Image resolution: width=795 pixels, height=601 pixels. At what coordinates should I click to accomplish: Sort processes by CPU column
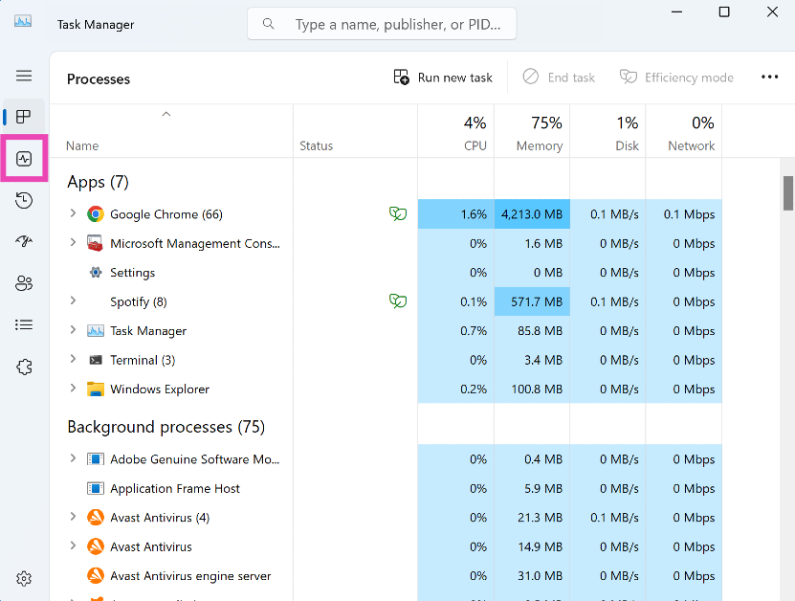pyautogui.click(x=455, y=133)
